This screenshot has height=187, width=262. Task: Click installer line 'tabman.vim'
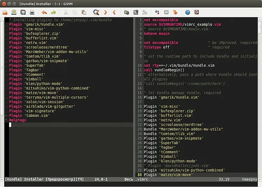click(x=29, y=116)
